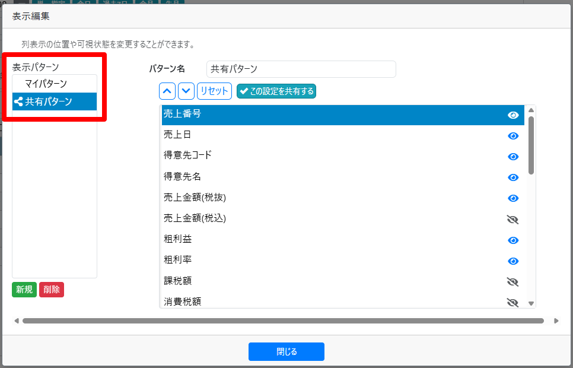Show the 売上金額(税込) column
Image resolution: width=573 pixels, height=368 pixels.
[x=513, y=220]
